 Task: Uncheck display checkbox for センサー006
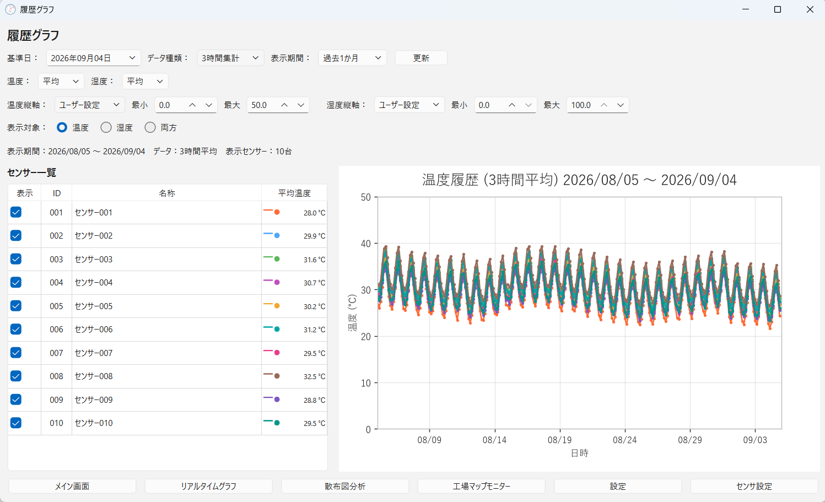[16, 329]
